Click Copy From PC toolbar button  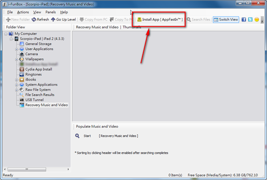(x=93, y=20)
